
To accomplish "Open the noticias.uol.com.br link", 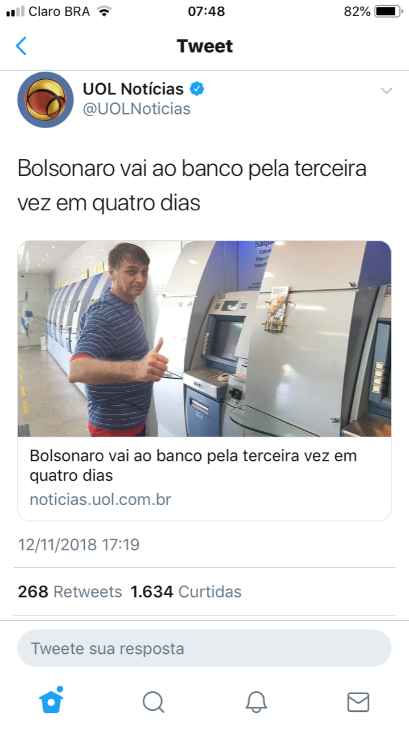I will coord(100,499).
